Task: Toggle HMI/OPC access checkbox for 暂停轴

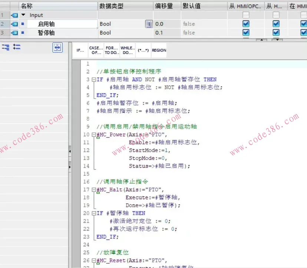Action: (246, 32)
